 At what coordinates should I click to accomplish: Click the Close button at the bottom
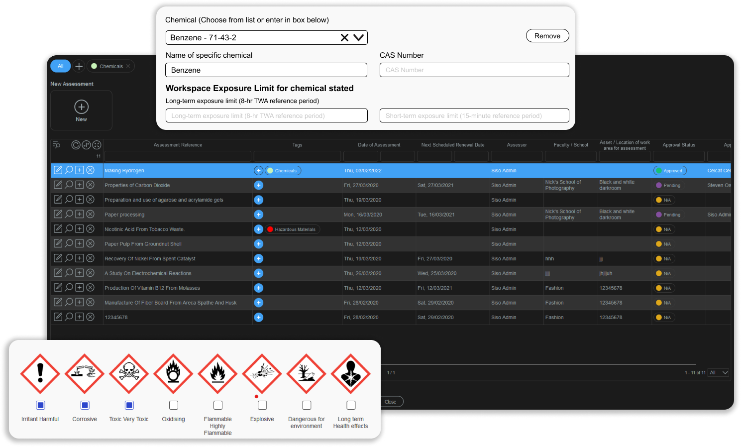coord(391,401)
